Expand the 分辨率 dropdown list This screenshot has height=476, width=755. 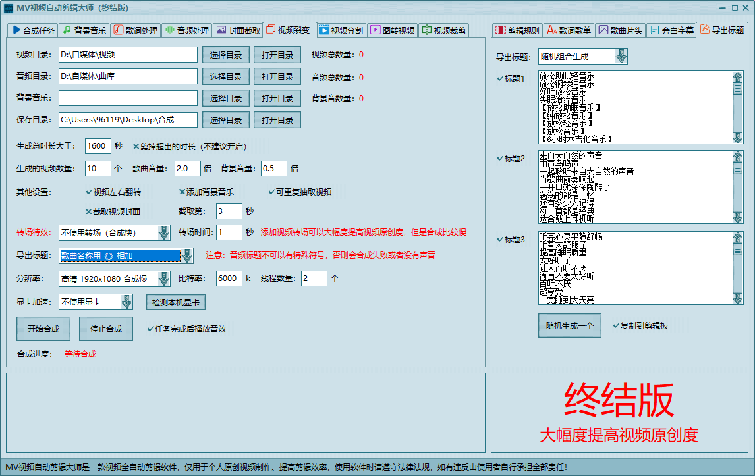(163, 278)
